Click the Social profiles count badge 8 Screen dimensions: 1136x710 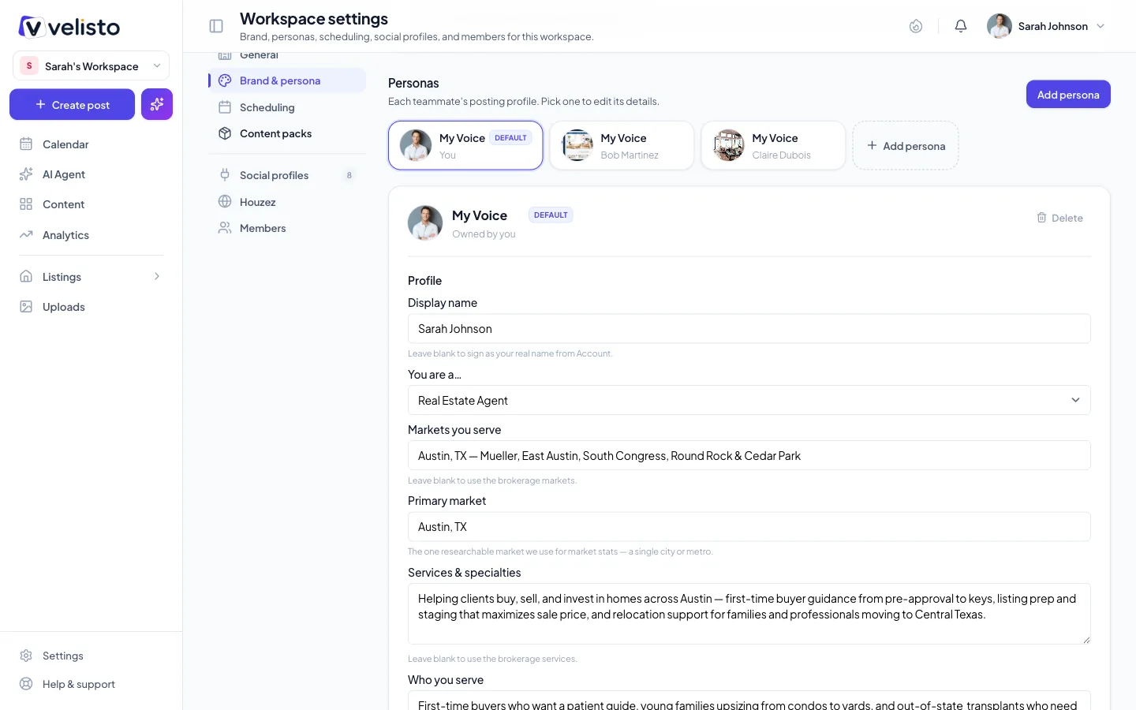pyautogui.click(x=349, y=175)
